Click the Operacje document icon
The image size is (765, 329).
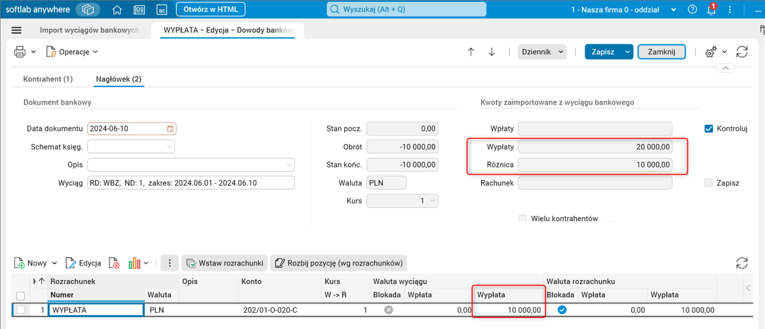tap(51, 52)
